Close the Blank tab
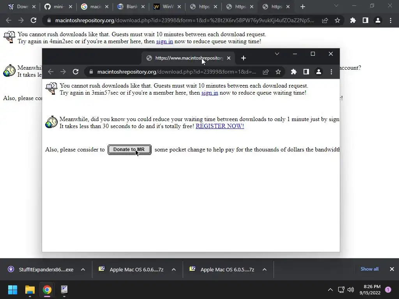This screenshot has height=299, width=399. pyautogui.click(x=143, y=7)
